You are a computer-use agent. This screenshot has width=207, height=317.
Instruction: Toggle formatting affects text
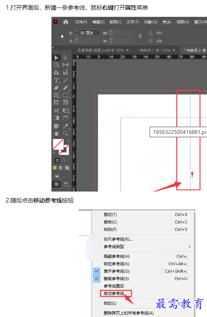[64, 160]
